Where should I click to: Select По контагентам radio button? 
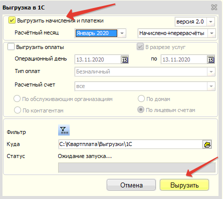click(18, 110)
